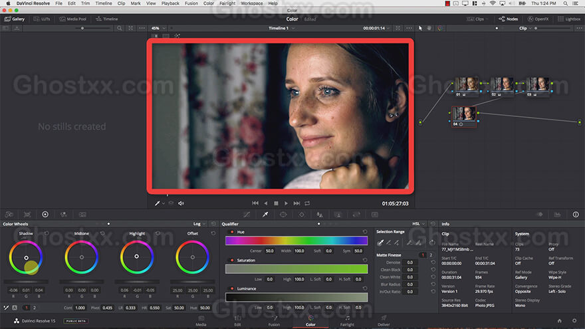Image resolution: width=585 pixels, height=329 pixels.
Task: Open the Key palette icon
Action: click(x=338, y=215)
